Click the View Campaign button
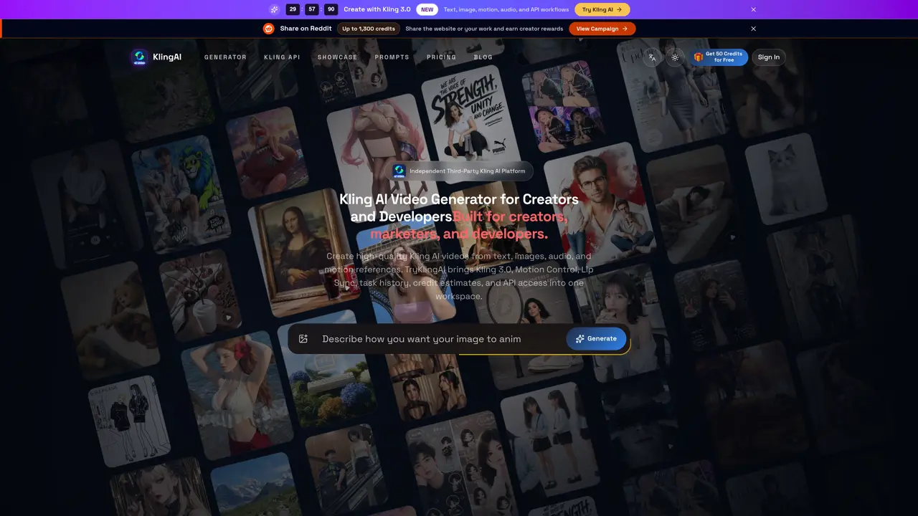Image resolution: width=918 pixels, height=516 pixels. pos(602,29)
